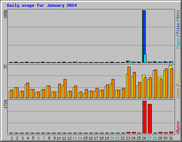The width and height of the screenshot is (182, 142).
Task: Click the day 27 weekend axis label
Action: [149, 138]
